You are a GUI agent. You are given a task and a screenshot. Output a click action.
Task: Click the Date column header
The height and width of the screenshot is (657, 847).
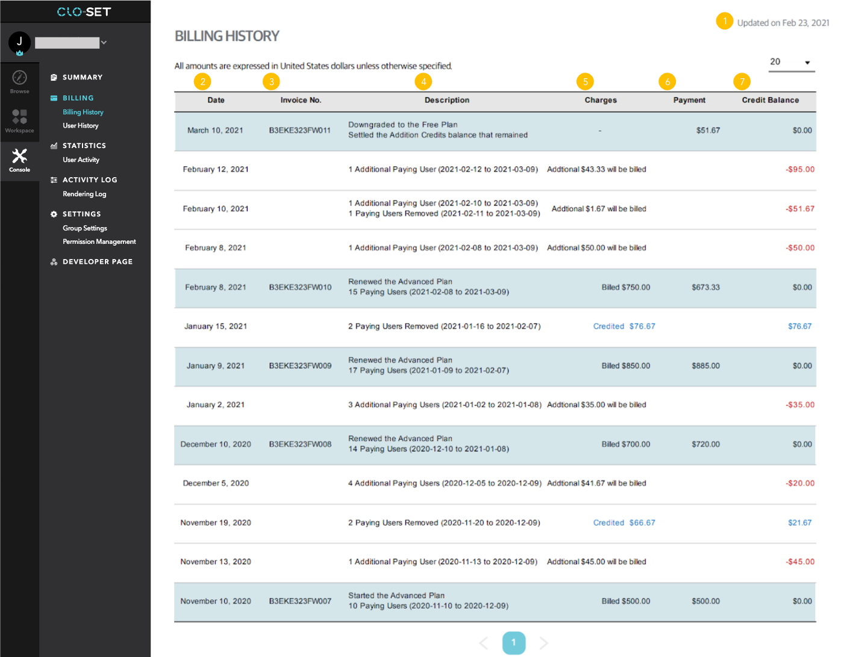pyautogui.click(x=216, y=101)
